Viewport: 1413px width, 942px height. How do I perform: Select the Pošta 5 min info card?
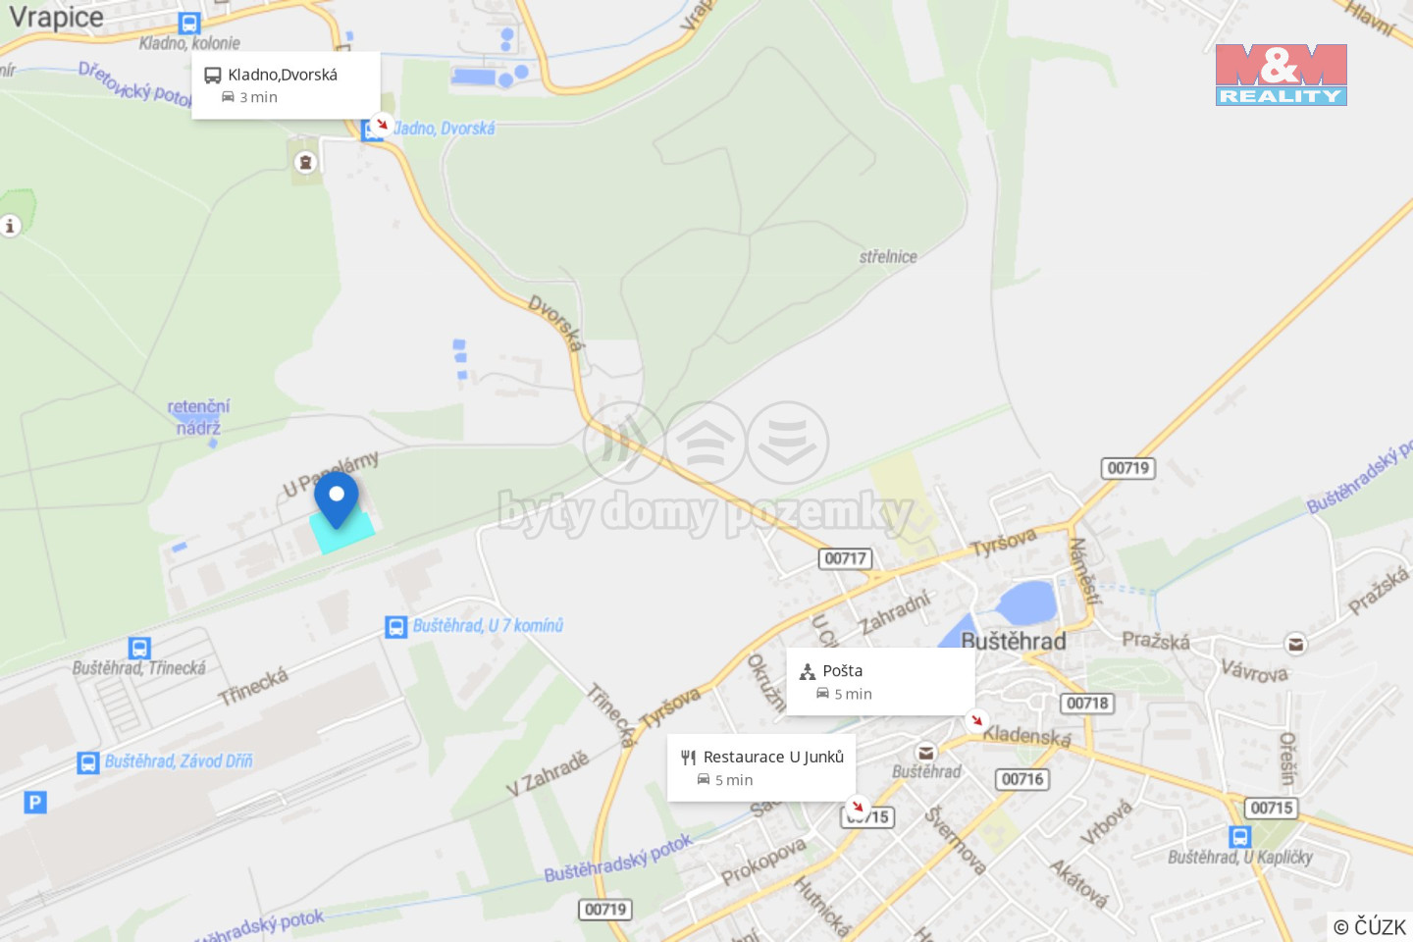pos(880,681)
